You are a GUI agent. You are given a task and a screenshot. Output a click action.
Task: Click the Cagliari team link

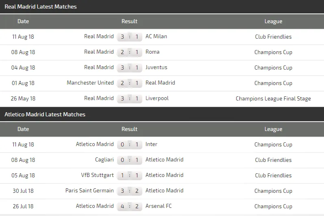tap(104, 159)
